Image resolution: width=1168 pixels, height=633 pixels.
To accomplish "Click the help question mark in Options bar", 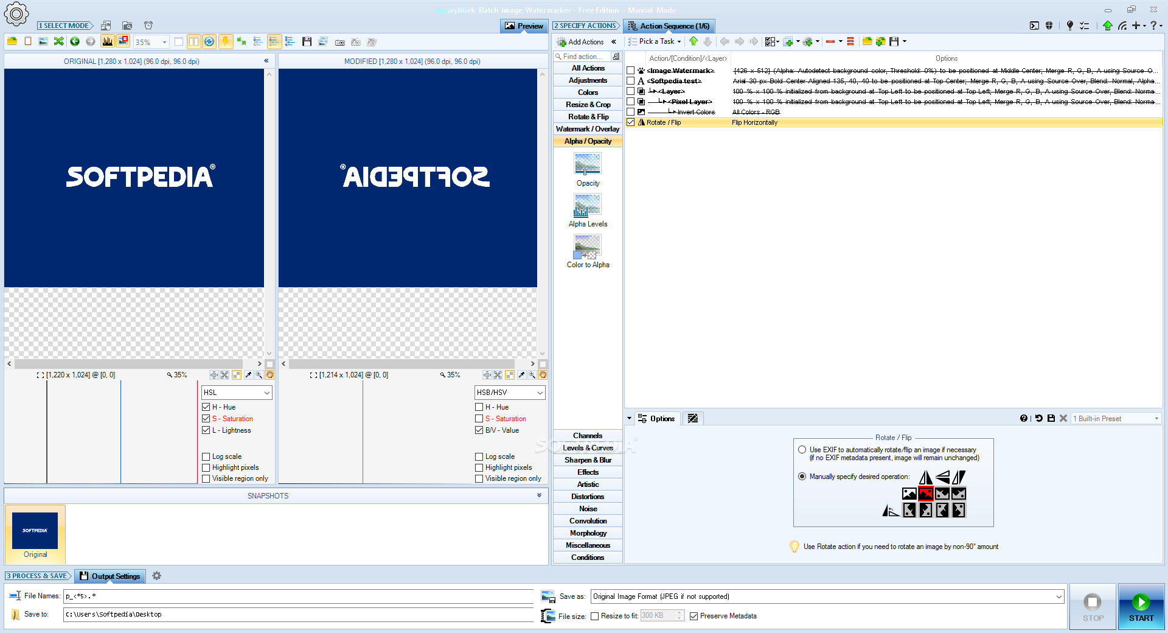I will coord(1024,418).
